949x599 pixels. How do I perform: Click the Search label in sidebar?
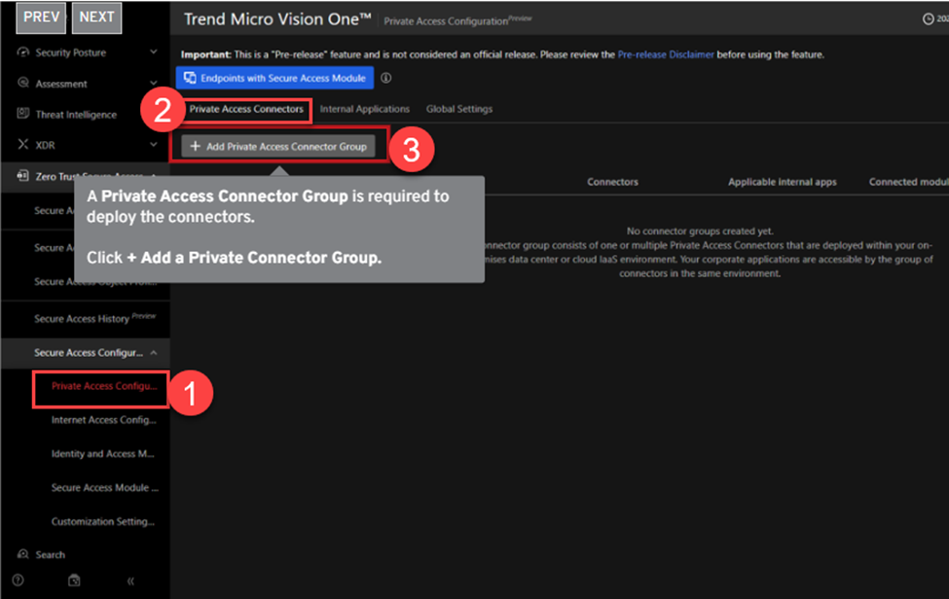pos(51,555)
